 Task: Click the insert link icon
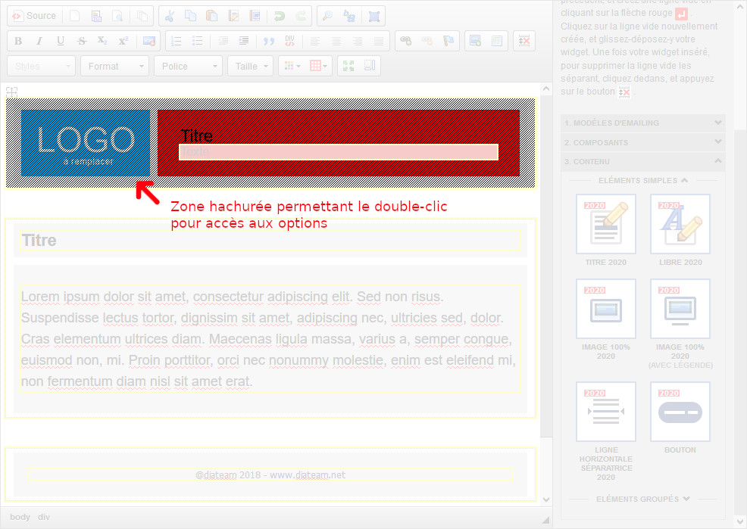tap(406, 41)
